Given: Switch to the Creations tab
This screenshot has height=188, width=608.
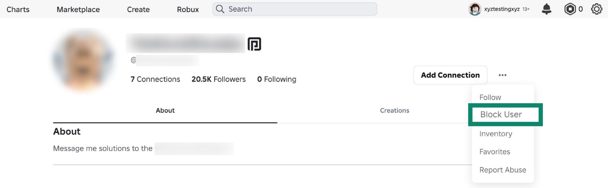Looking at the screenshot, I should point(394,110).
